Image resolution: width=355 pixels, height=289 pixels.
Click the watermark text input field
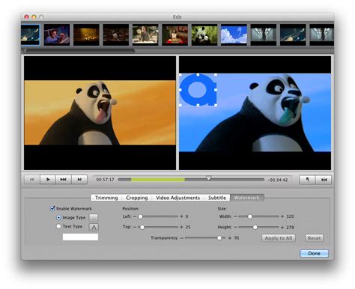(x=80, y=237)
